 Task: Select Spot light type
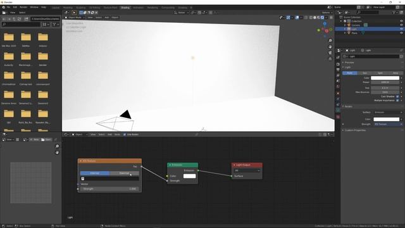coord(380,73)
